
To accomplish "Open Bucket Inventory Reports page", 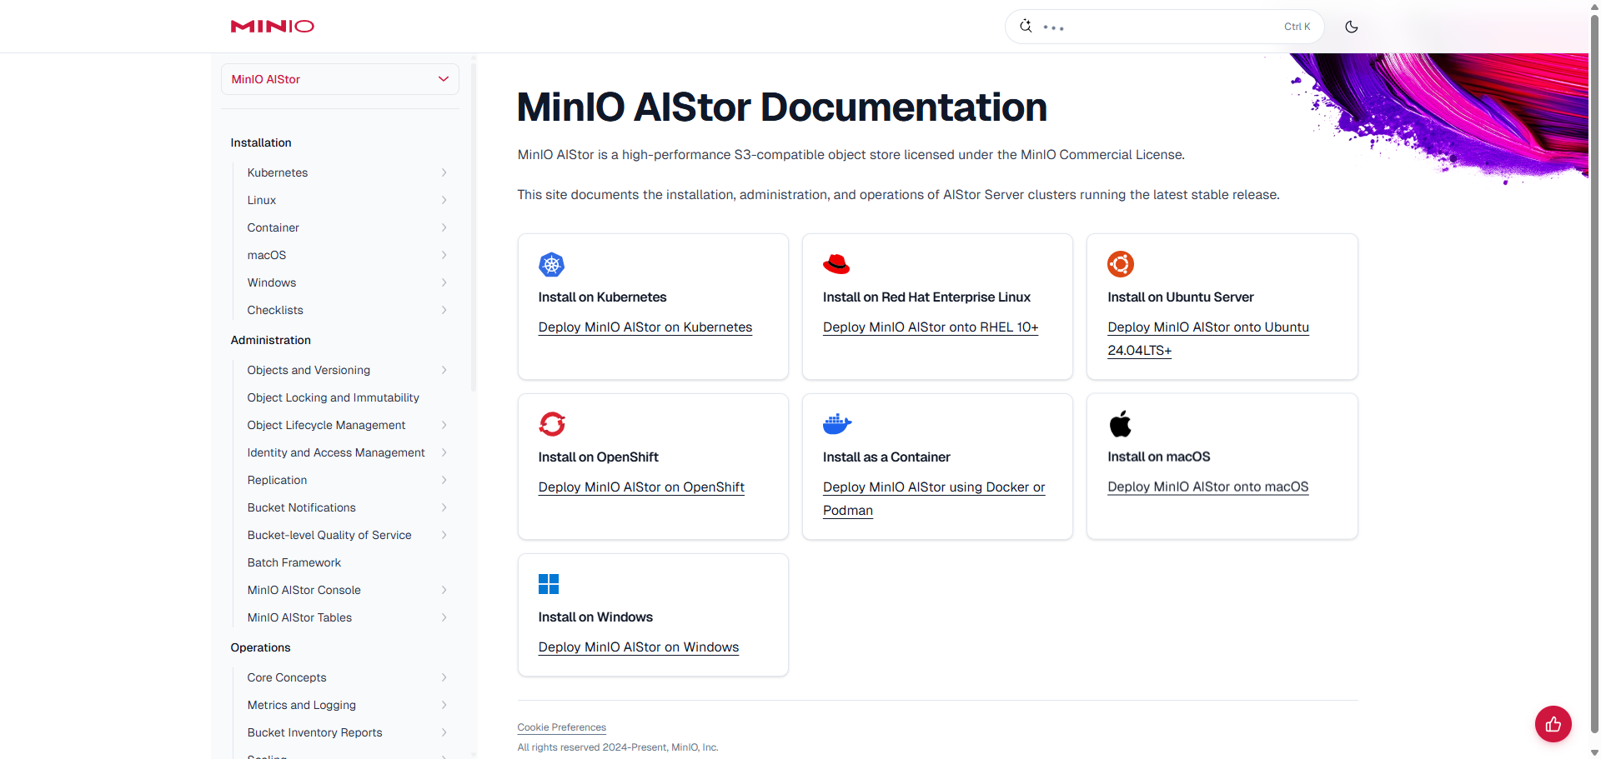I will [x=315, y=732].
